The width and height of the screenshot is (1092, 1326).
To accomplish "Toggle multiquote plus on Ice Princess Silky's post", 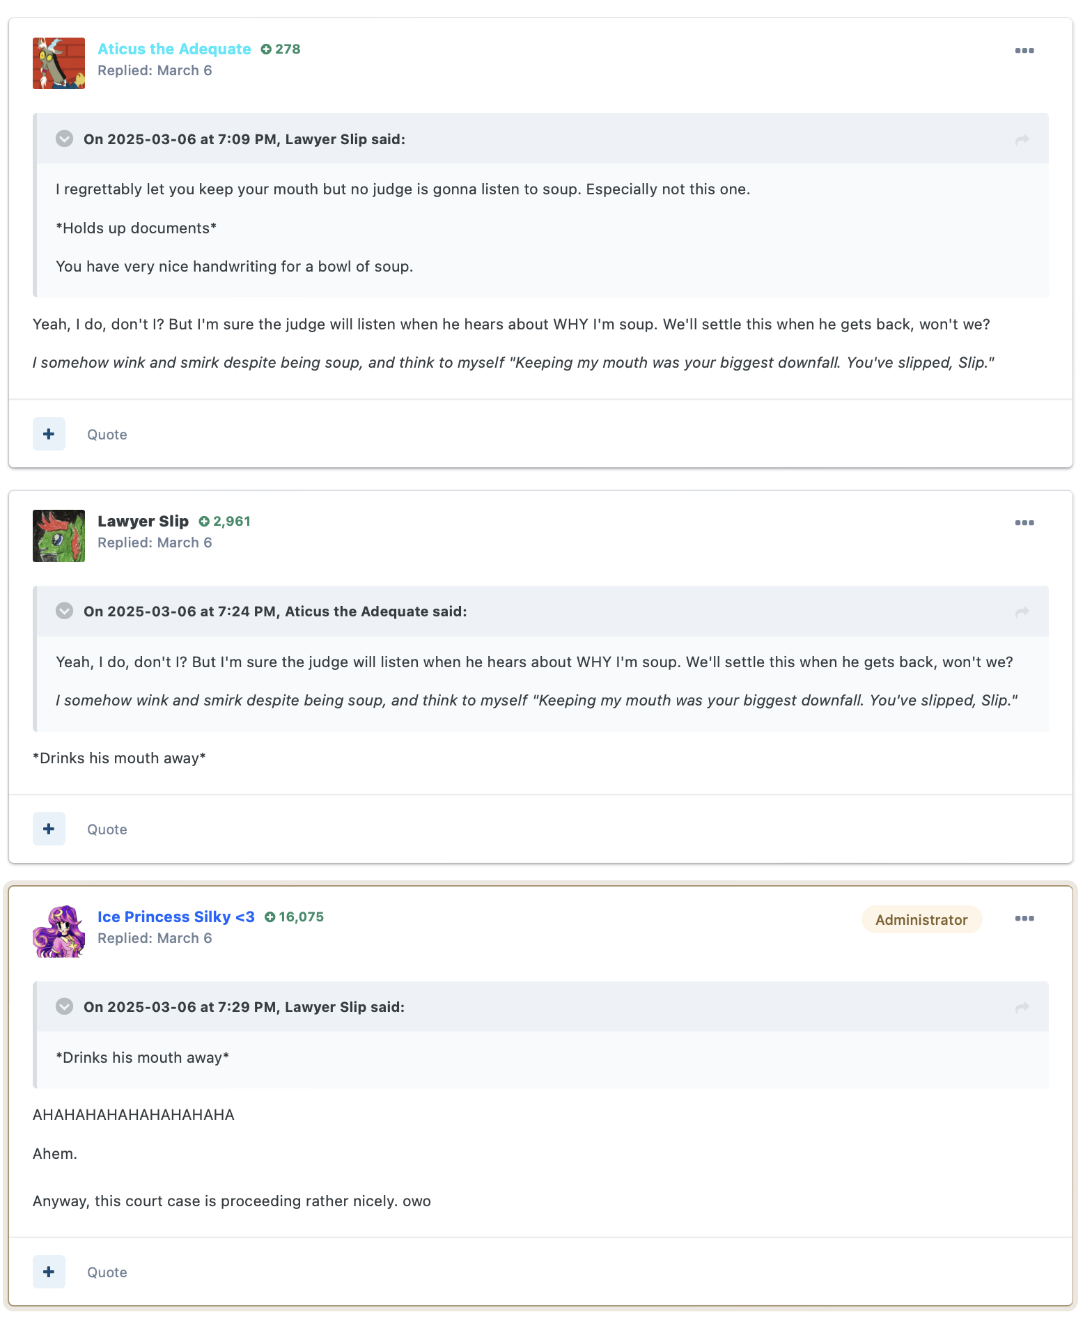I will [49, 1272].
